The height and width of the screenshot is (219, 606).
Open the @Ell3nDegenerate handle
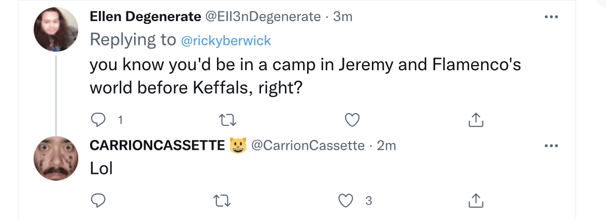pos(263,17)
